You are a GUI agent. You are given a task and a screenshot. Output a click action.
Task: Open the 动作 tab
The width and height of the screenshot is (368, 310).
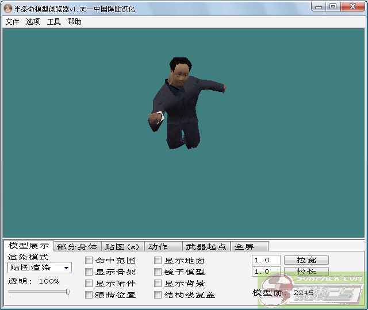pos(158,247)
